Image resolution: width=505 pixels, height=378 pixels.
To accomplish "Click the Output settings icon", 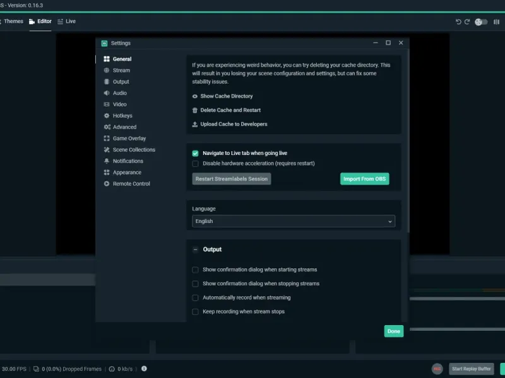I will coord(107,82).
